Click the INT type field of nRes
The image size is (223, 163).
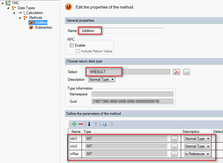point(126,154)
